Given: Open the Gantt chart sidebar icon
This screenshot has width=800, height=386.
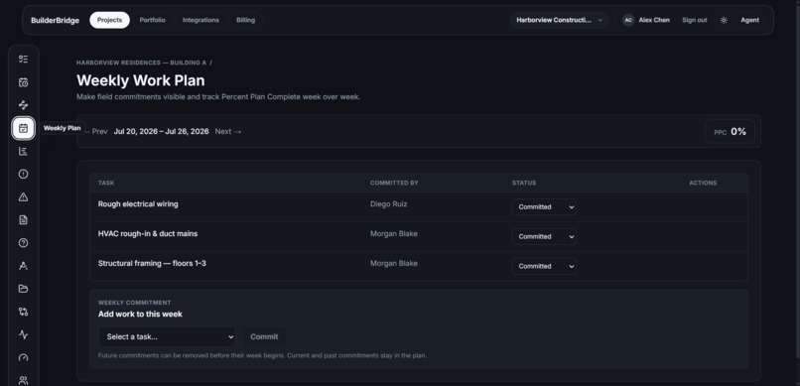Looking at the screenshot, I should 23,151.
